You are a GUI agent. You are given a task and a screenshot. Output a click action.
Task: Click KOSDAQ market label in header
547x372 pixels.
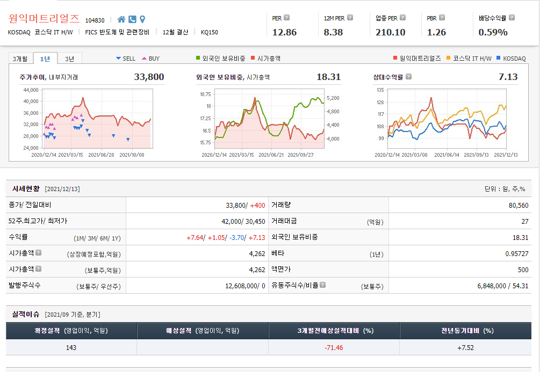click(x=19, y=32)
